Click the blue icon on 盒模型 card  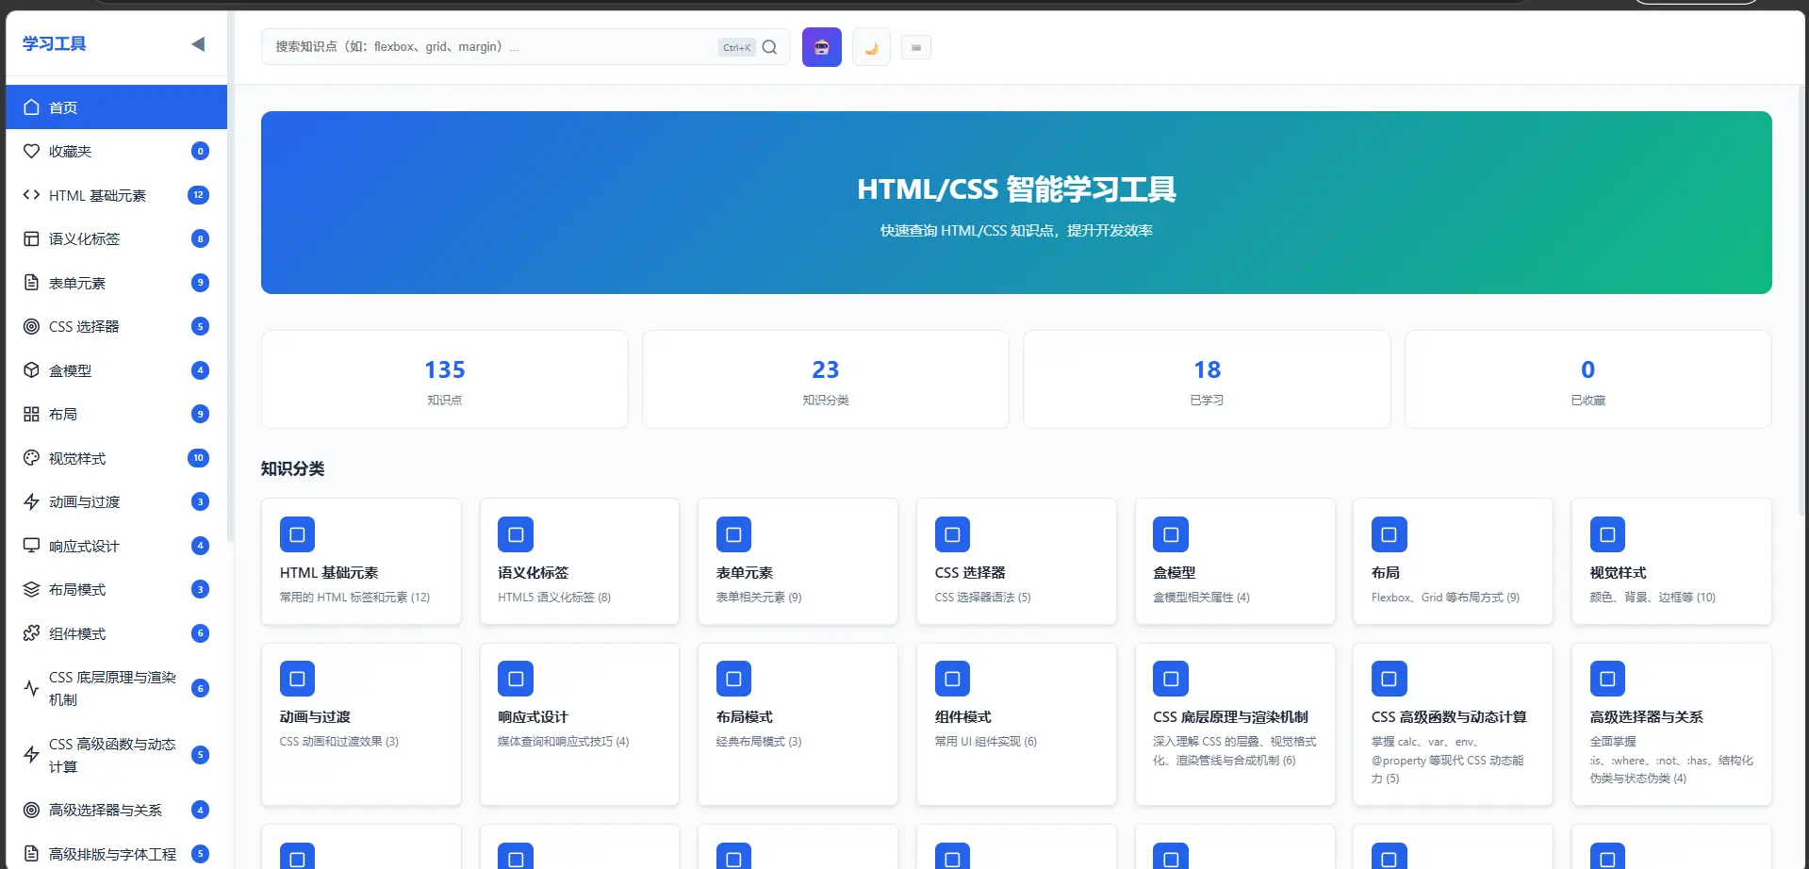(x=1171, y=534)
